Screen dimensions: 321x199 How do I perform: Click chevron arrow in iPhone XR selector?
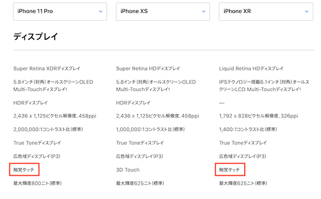click(x=307, y=12)
